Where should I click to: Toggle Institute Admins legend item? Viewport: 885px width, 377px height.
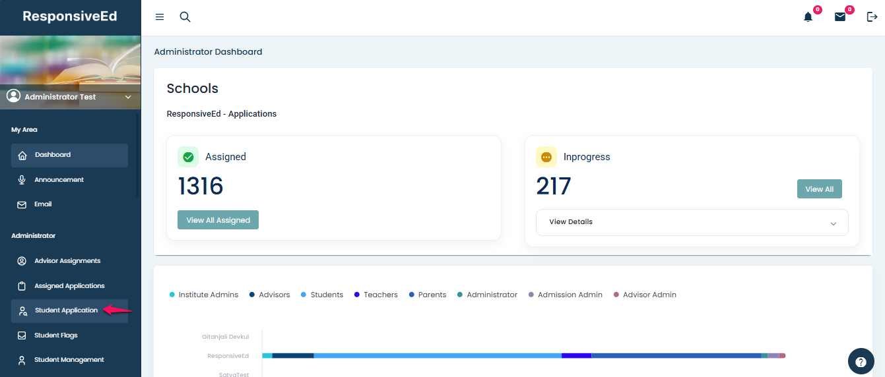pyautogui.click(x=204, y=295)
